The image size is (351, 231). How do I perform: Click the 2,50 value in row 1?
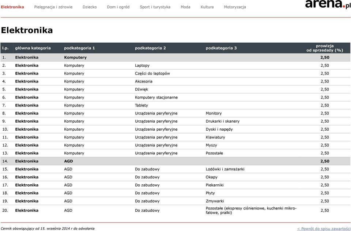(x=325, y=57)
